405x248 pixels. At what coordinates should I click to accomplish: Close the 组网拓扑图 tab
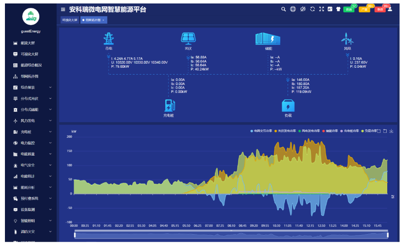tap(103, 20)
